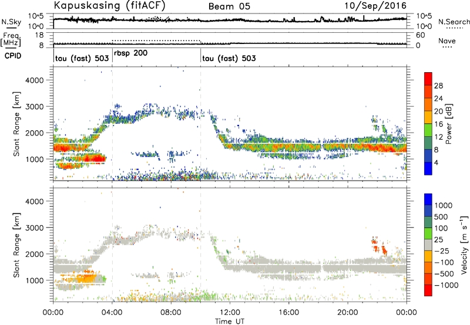Select the 08:00 time tick label

coord(171,313)
